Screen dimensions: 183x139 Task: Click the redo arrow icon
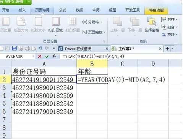point(47,48)
